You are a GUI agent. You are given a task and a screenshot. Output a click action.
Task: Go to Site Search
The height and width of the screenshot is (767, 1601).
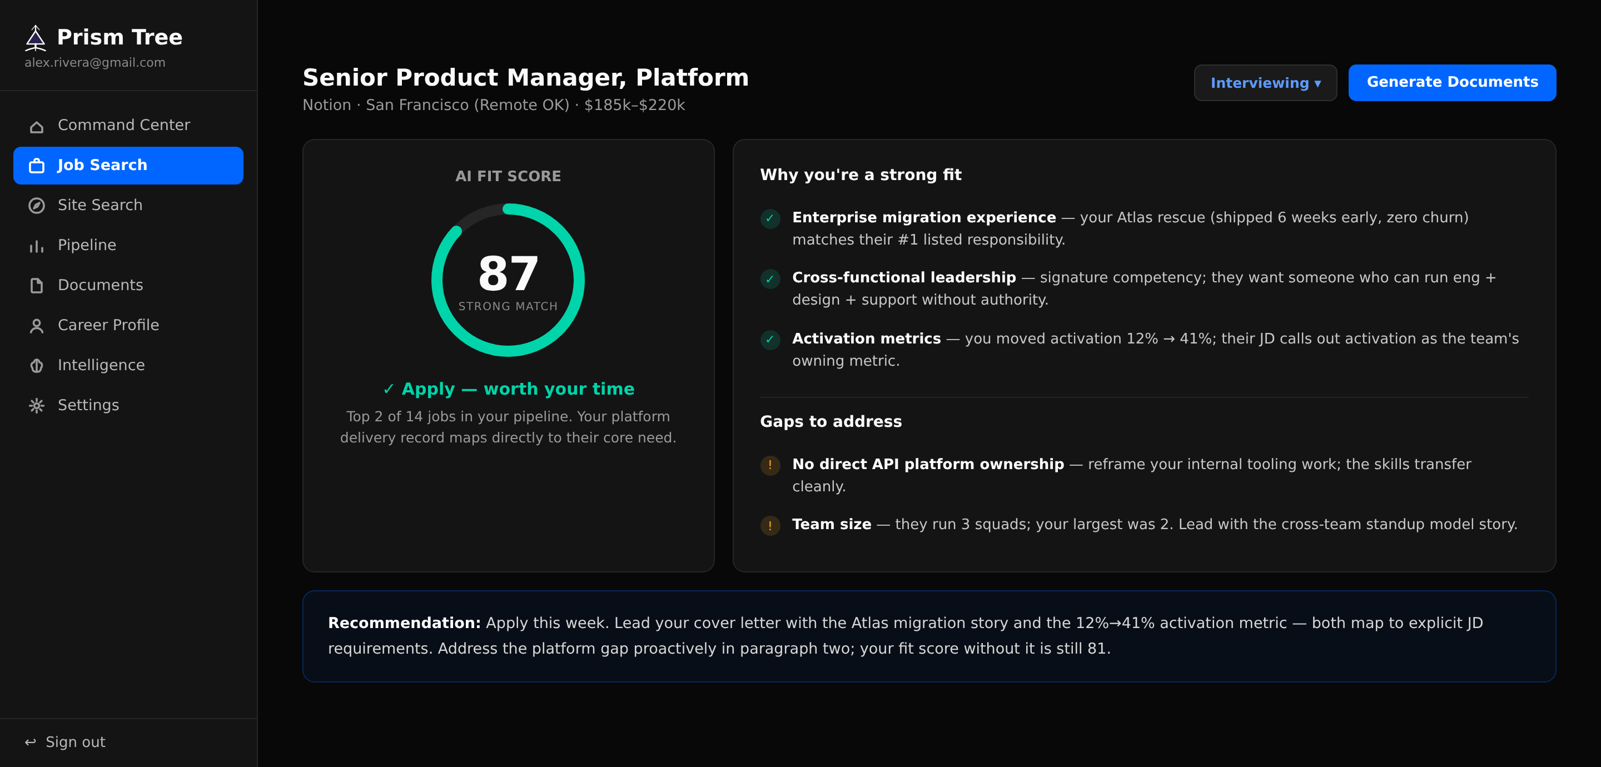(x=128, y=205)
